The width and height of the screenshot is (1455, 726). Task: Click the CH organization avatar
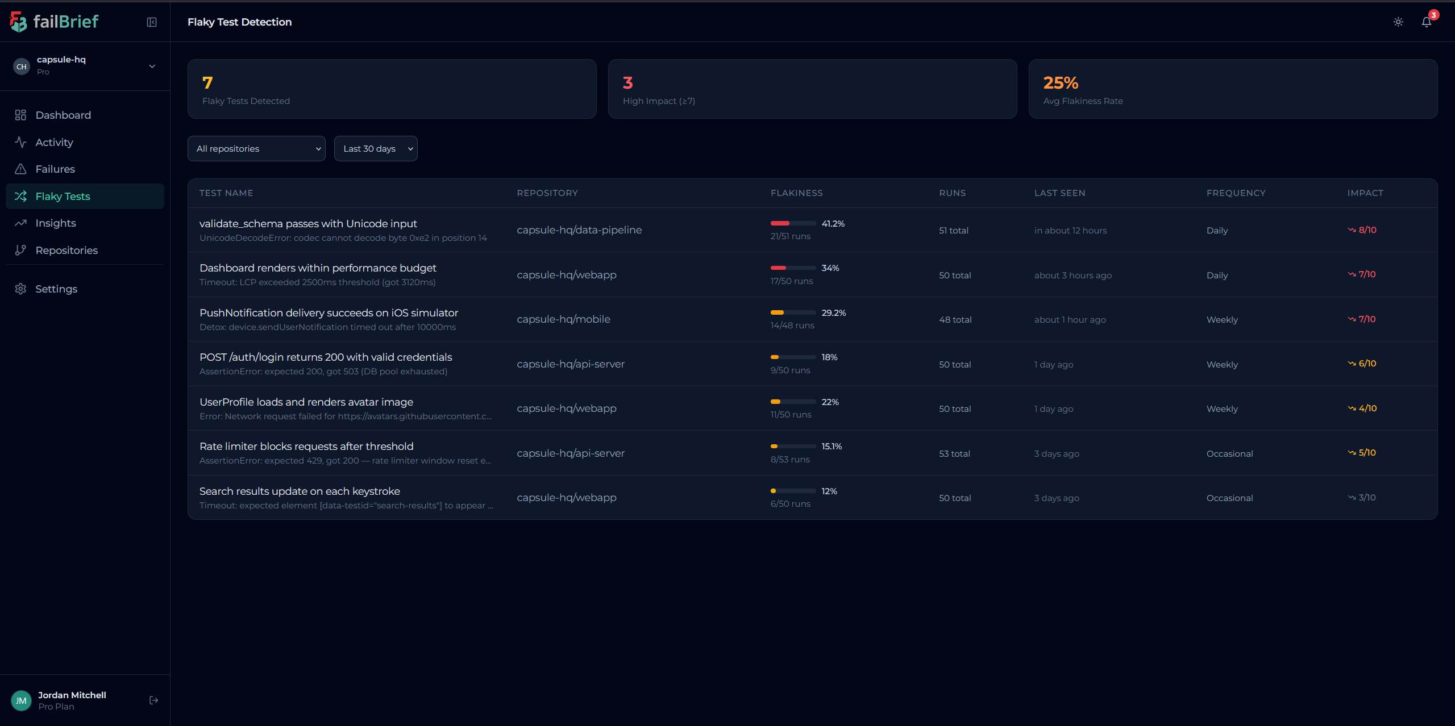coord(22,66)
